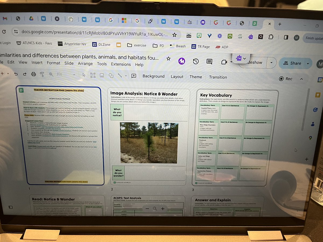
Task: Click the docs.google.com address bar
Action: tap(94, 34)
